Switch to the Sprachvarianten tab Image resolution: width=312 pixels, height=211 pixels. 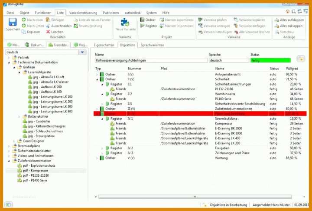point(152,45)
